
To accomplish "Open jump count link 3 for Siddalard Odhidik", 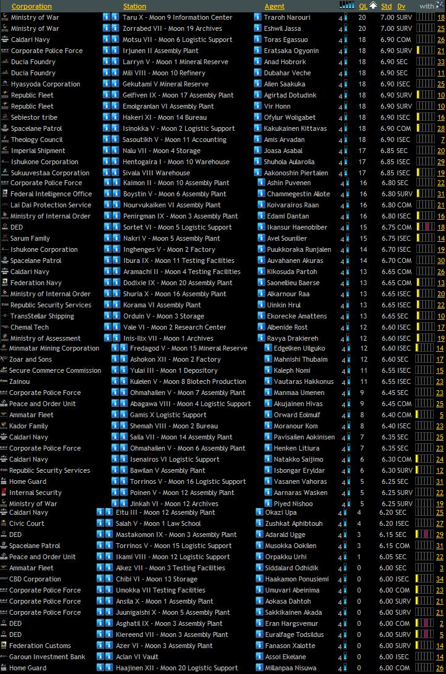I will [x=442, y=568].
